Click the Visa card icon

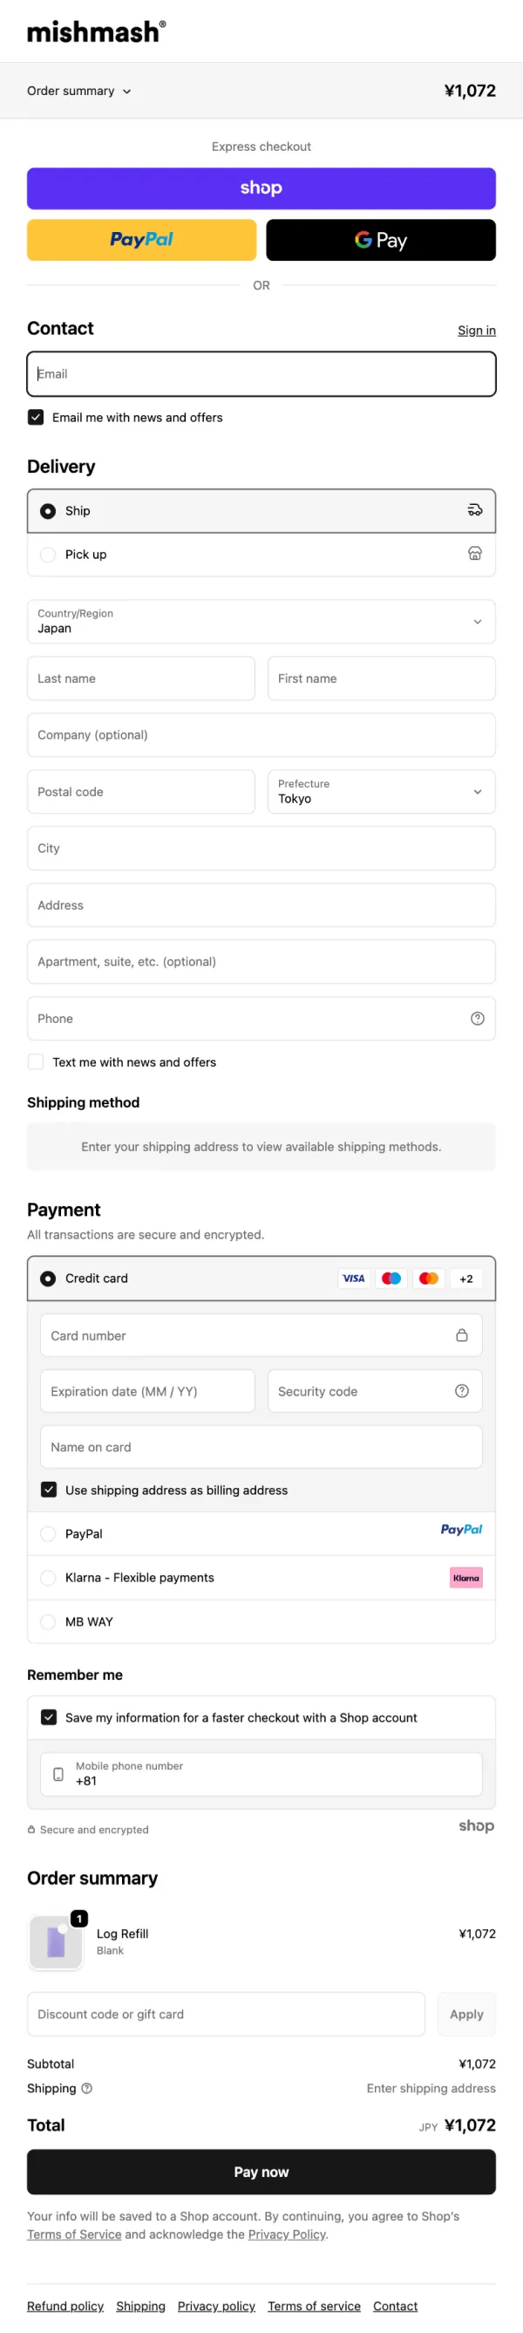pos(353,1278)
